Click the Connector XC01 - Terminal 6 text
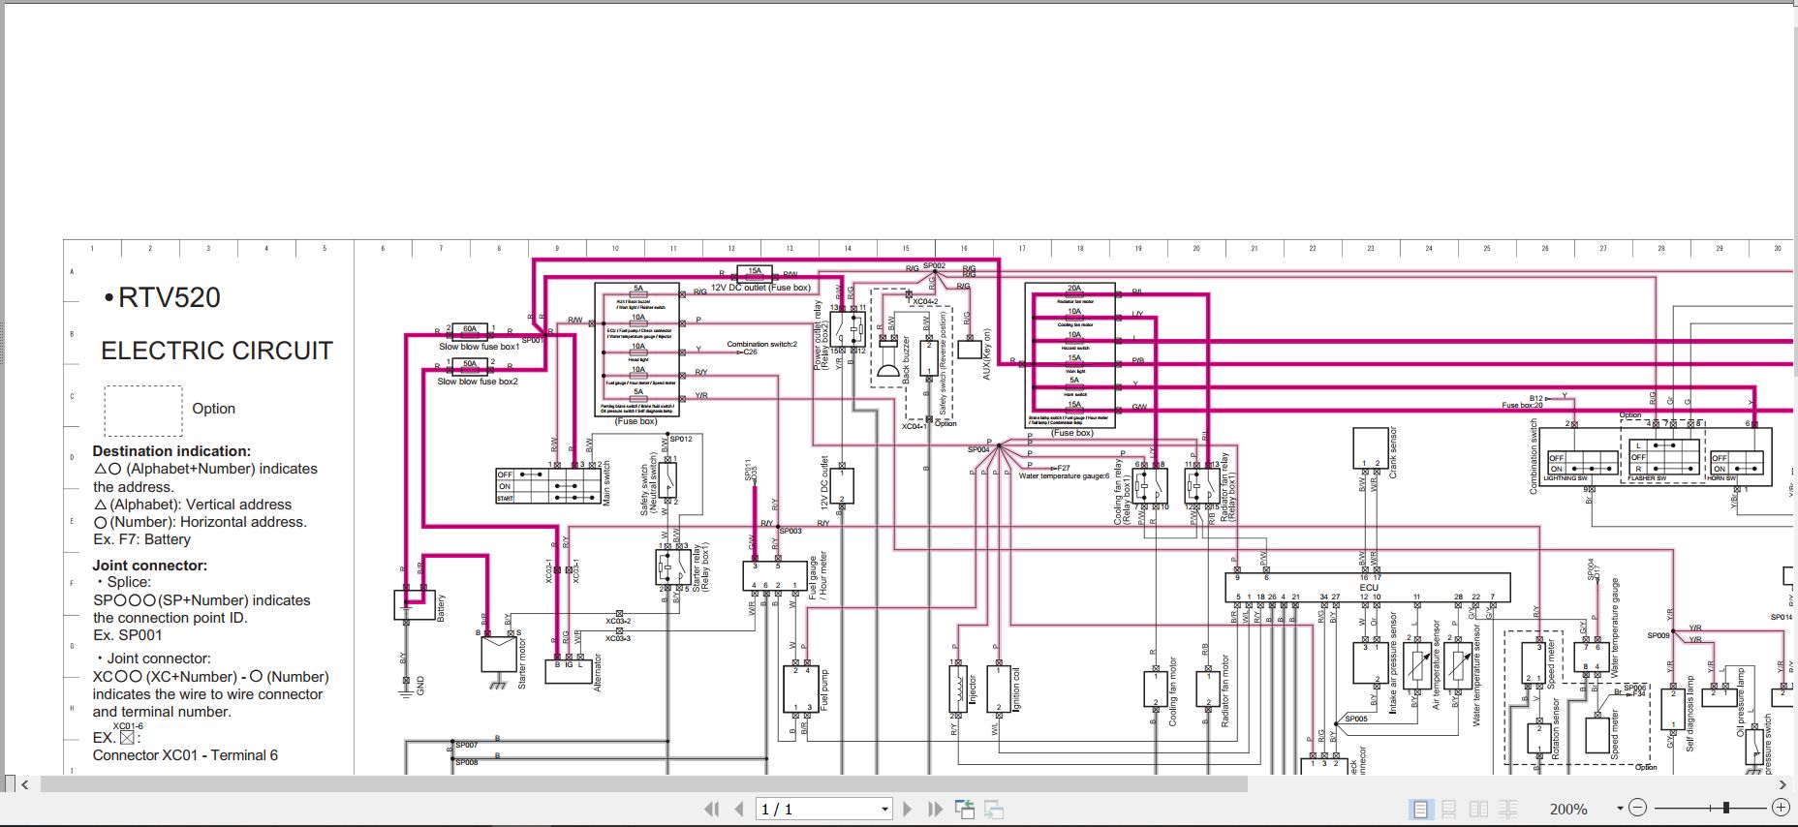The image size is (1798, 827). pos(185,755)
